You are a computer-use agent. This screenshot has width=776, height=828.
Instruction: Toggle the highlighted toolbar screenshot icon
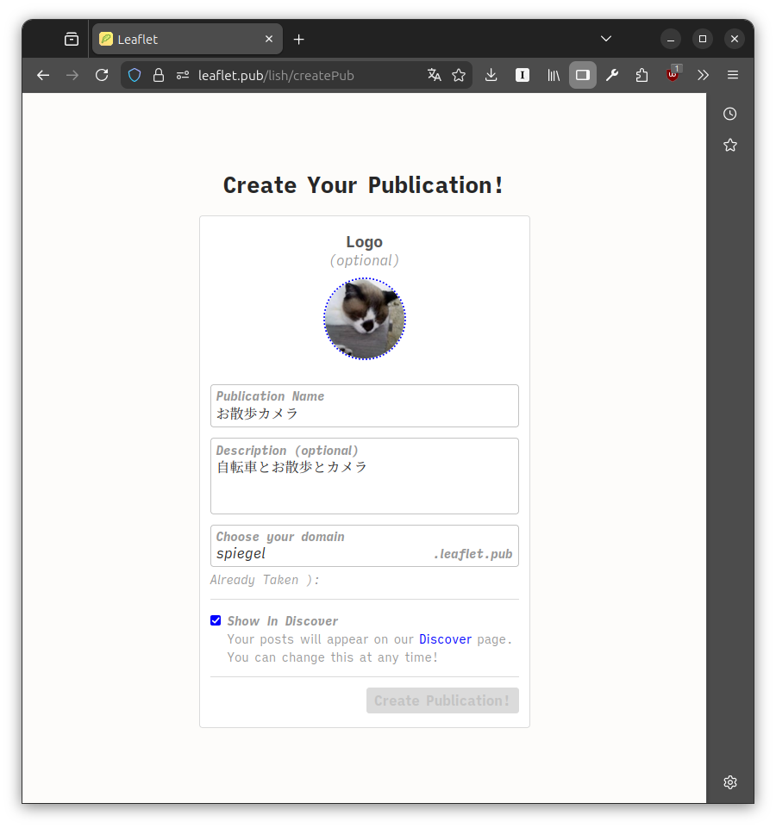pos(582,75)
